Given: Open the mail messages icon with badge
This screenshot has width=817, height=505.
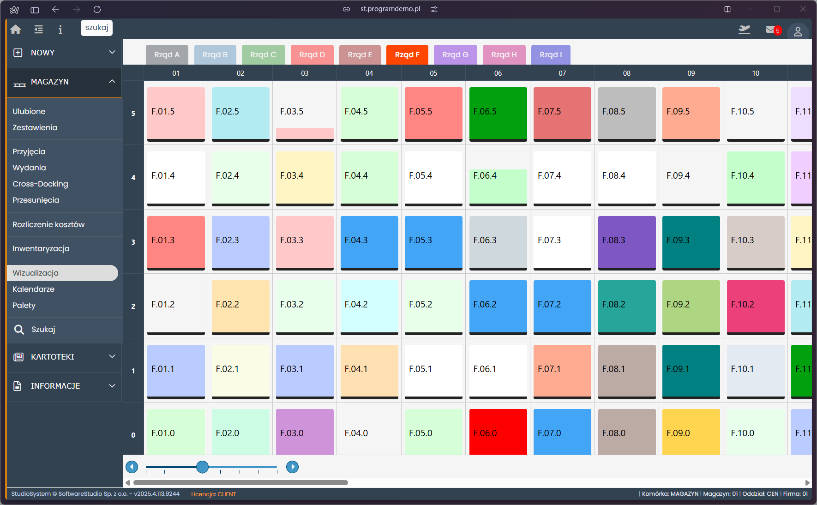Looking at the screenshot, I should point(772,30).
